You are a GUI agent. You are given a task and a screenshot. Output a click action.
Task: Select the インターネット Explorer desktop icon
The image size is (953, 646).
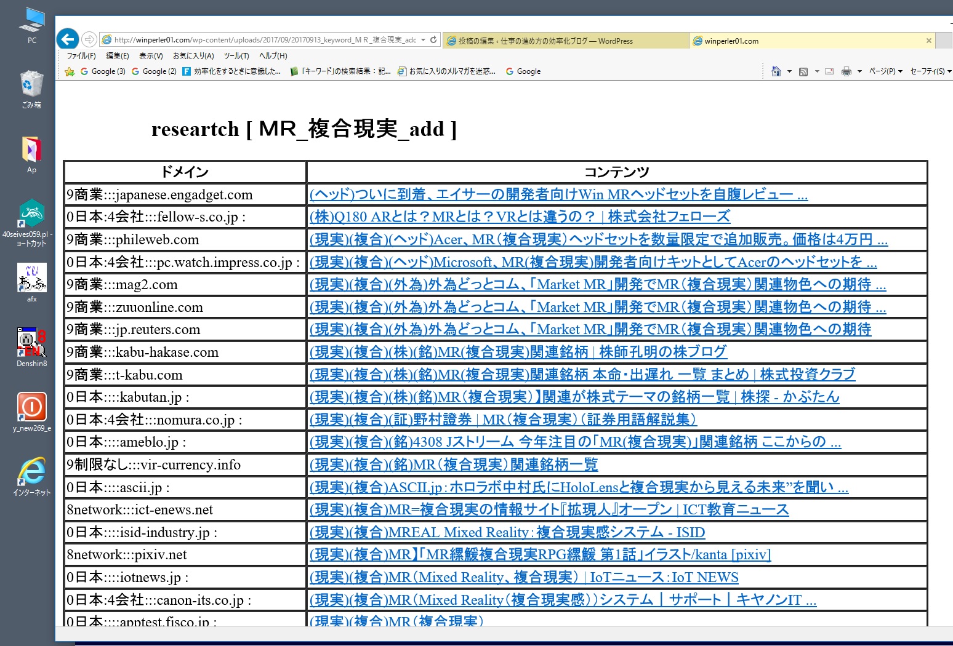(x=32, y=476)
